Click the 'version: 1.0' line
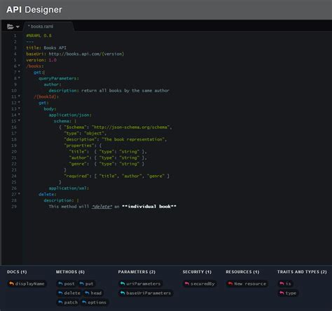 [x=41, y=60]
